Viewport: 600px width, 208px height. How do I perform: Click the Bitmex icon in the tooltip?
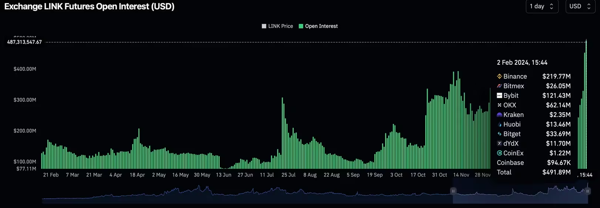[499, 86]
